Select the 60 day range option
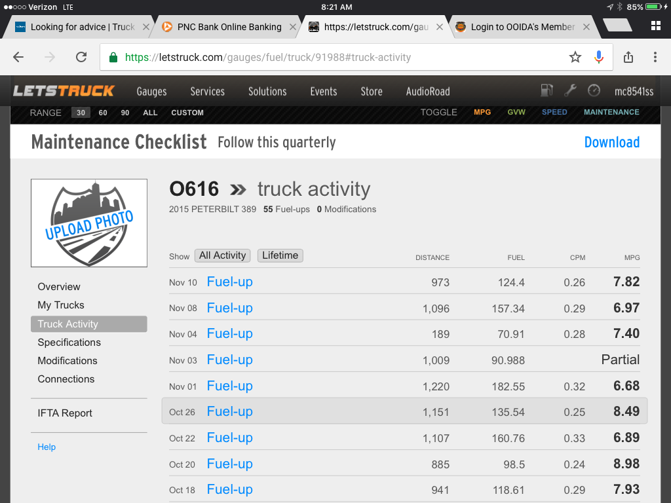 pos(103,113)
